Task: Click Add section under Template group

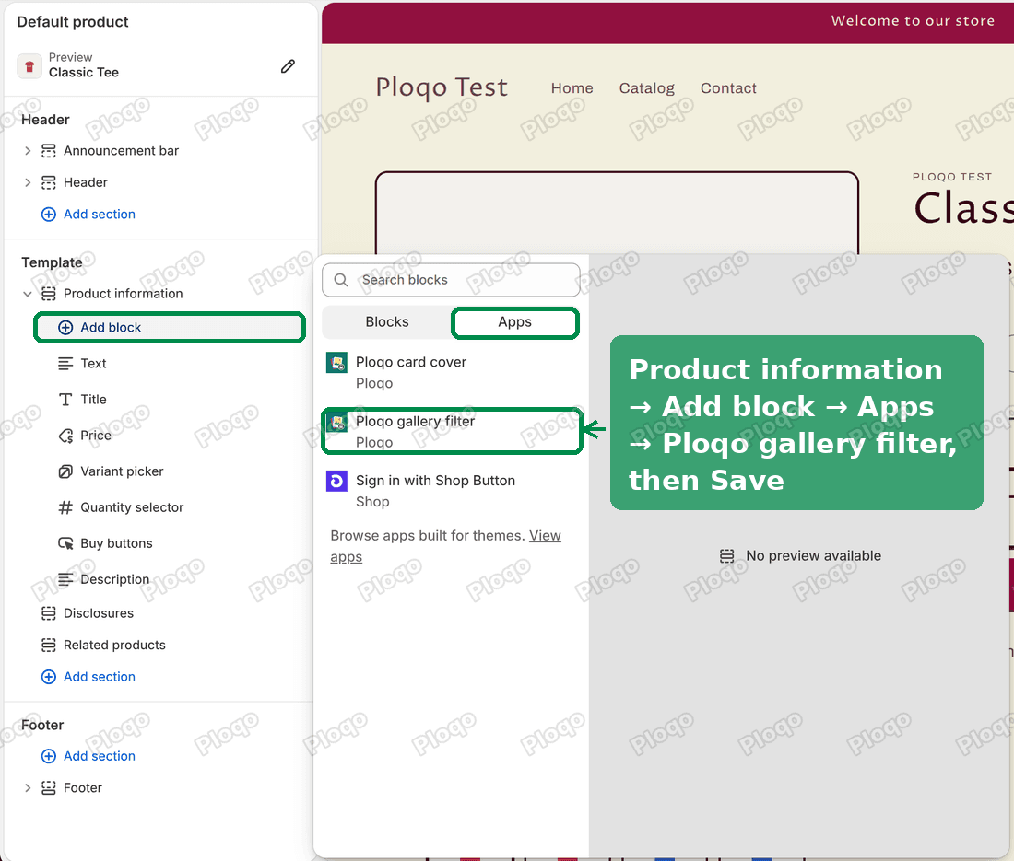Action: 88,676
